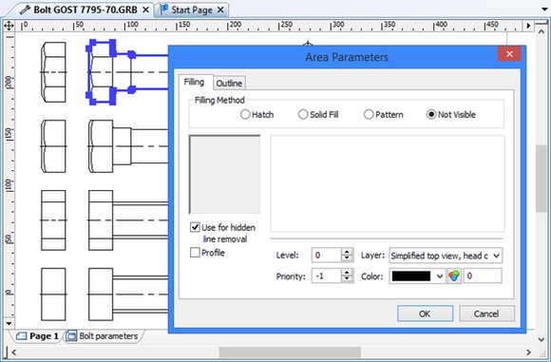Close the Bolt GOST 7795-70.GRB document tab

tap(145, 10)
